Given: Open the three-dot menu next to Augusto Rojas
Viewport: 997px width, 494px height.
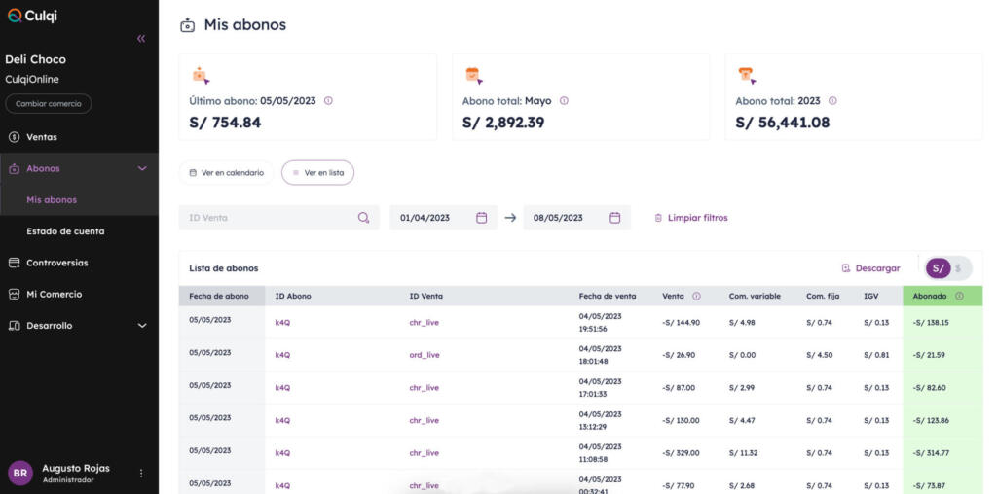Looking at the screenshot, I should coord(141,473).
